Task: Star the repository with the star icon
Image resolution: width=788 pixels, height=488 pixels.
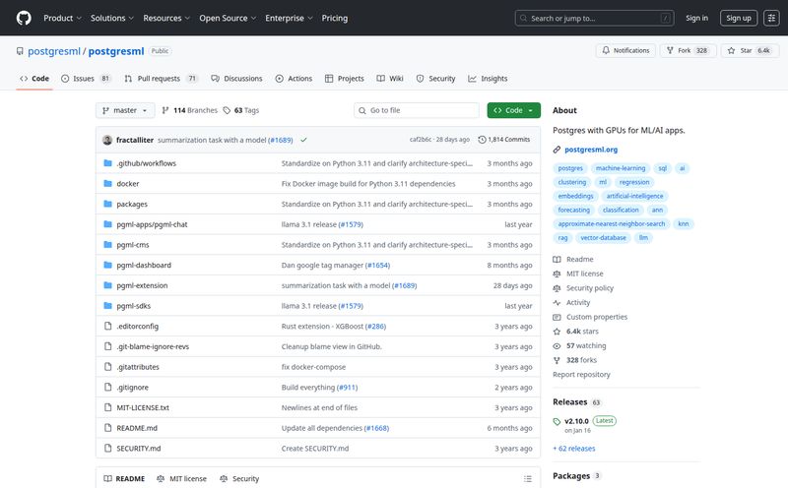Action: [x=731, y=50]
